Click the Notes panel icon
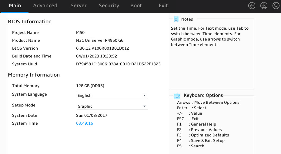The height and width of the screenshot is (154, 281). [176, 19]
